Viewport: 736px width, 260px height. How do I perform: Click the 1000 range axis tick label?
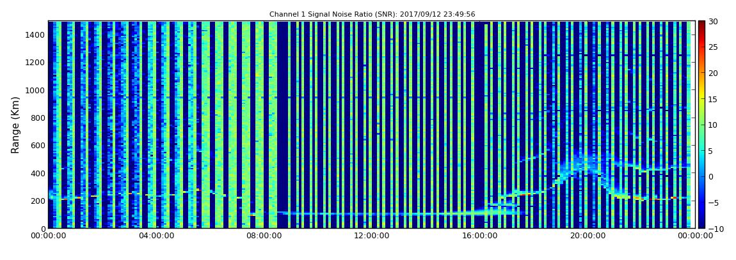tap(36, 90)
